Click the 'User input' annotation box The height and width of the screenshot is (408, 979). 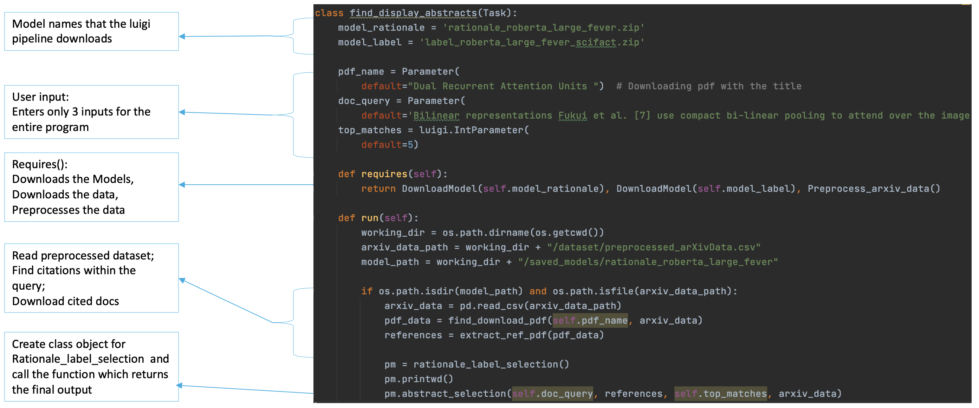coord(91,112)
